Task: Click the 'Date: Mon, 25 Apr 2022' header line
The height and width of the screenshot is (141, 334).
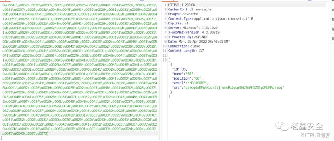Action: click(x=199, y=42)
